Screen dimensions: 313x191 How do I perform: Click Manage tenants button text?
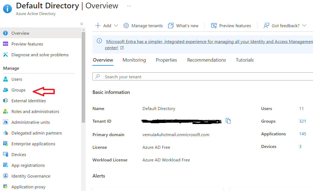pos(147,26)
